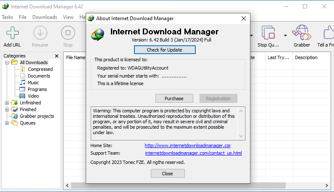Open the Stop Queue dropdown arrow
334x192 pixels.
(285, 35)
